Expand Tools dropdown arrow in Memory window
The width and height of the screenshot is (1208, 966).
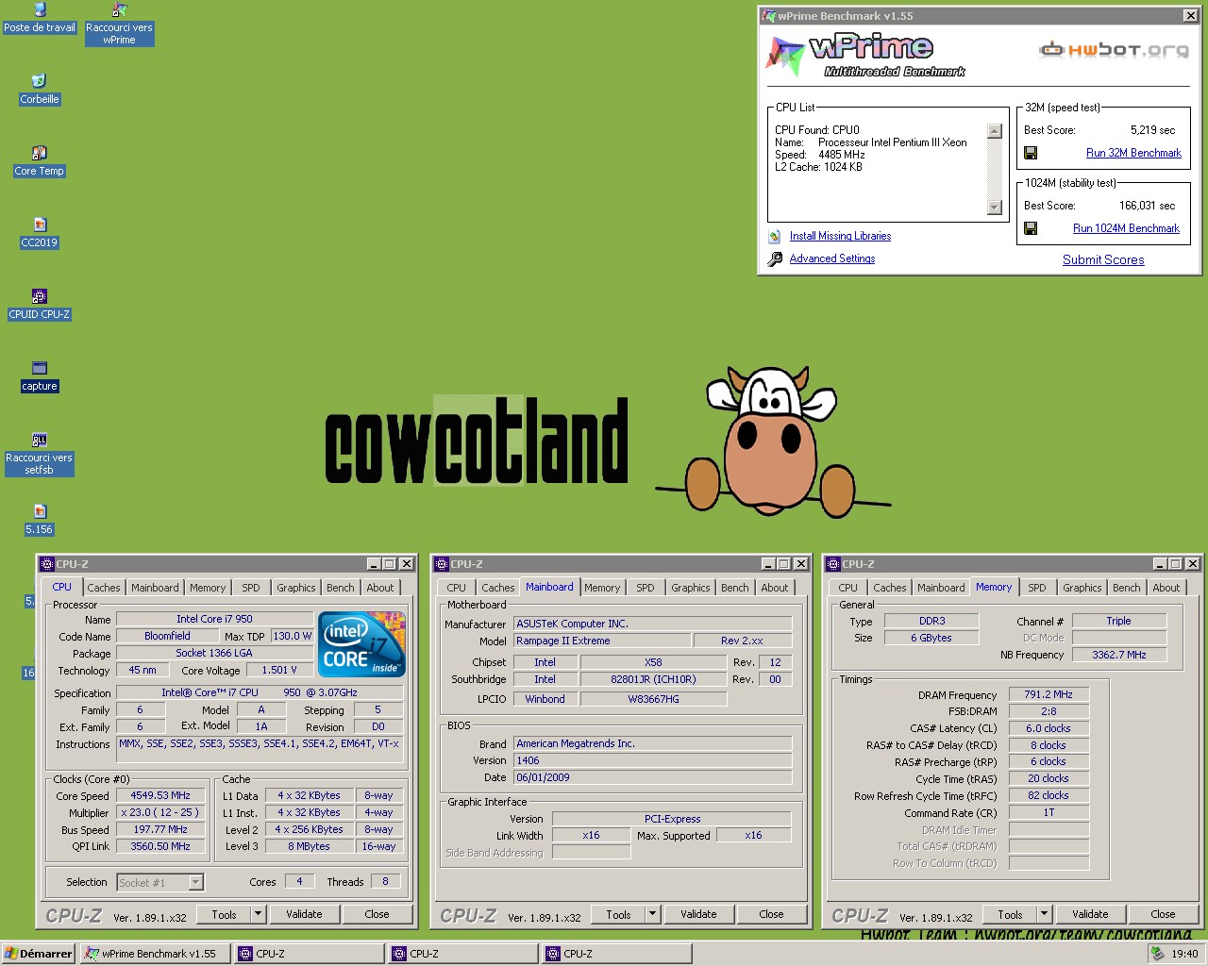(1044, 914)
